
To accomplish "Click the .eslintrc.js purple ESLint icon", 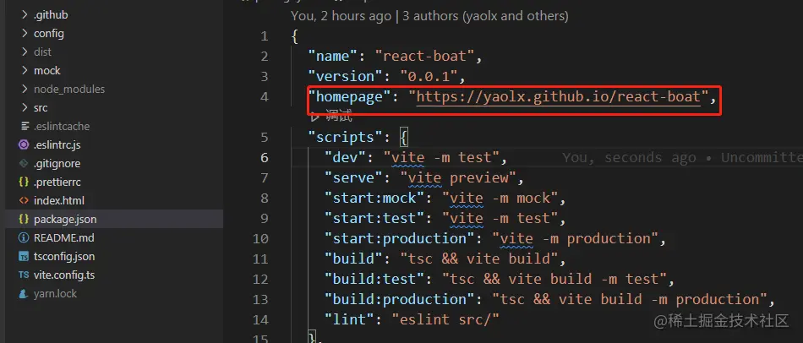I will click(x=24, y=144).
